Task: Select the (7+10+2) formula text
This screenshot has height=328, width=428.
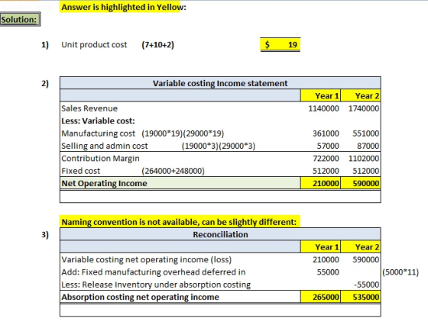Action: (157, 45)
